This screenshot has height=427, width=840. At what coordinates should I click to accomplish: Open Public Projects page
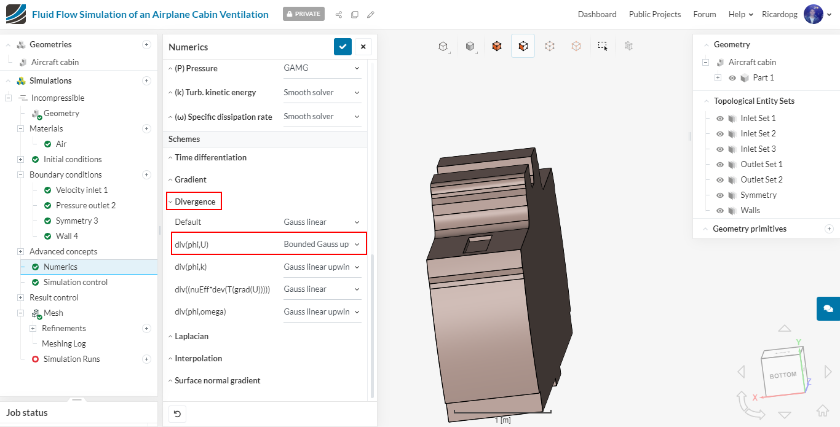point(655,14)
